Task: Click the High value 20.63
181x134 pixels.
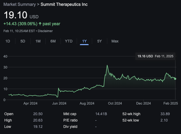Action: (38, 120)
